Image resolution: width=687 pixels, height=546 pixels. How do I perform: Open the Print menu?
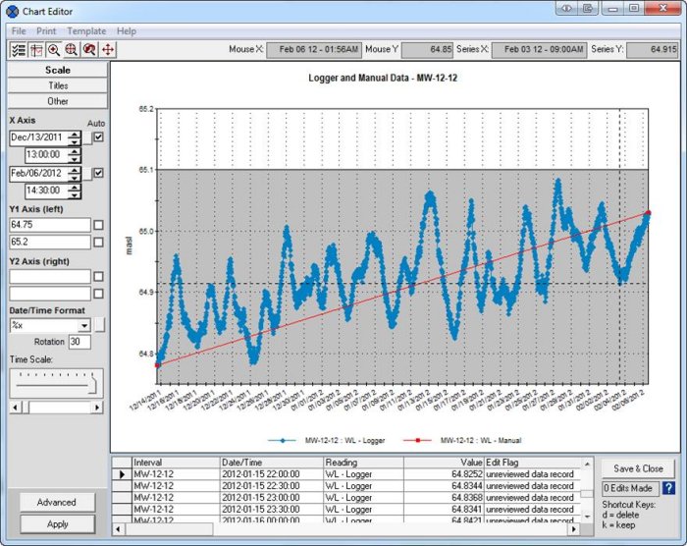click(x=46, y=31)
